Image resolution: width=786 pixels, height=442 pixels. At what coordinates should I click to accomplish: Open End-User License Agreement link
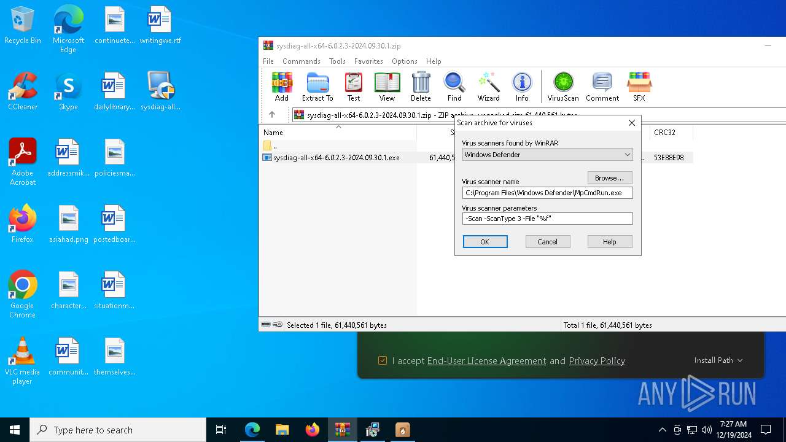tap(486, 361)
